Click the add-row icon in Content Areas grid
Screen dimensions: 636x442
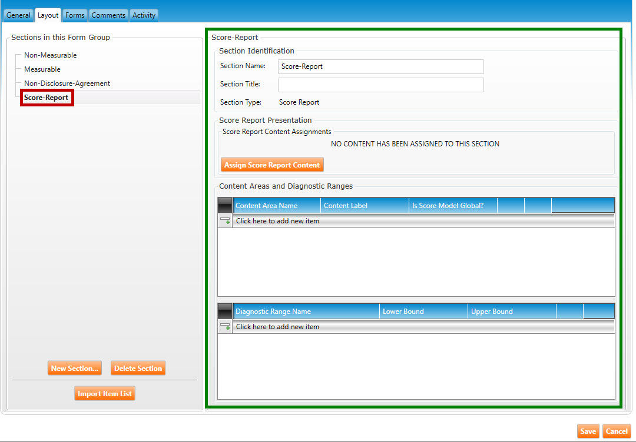(x=225, y=221)
